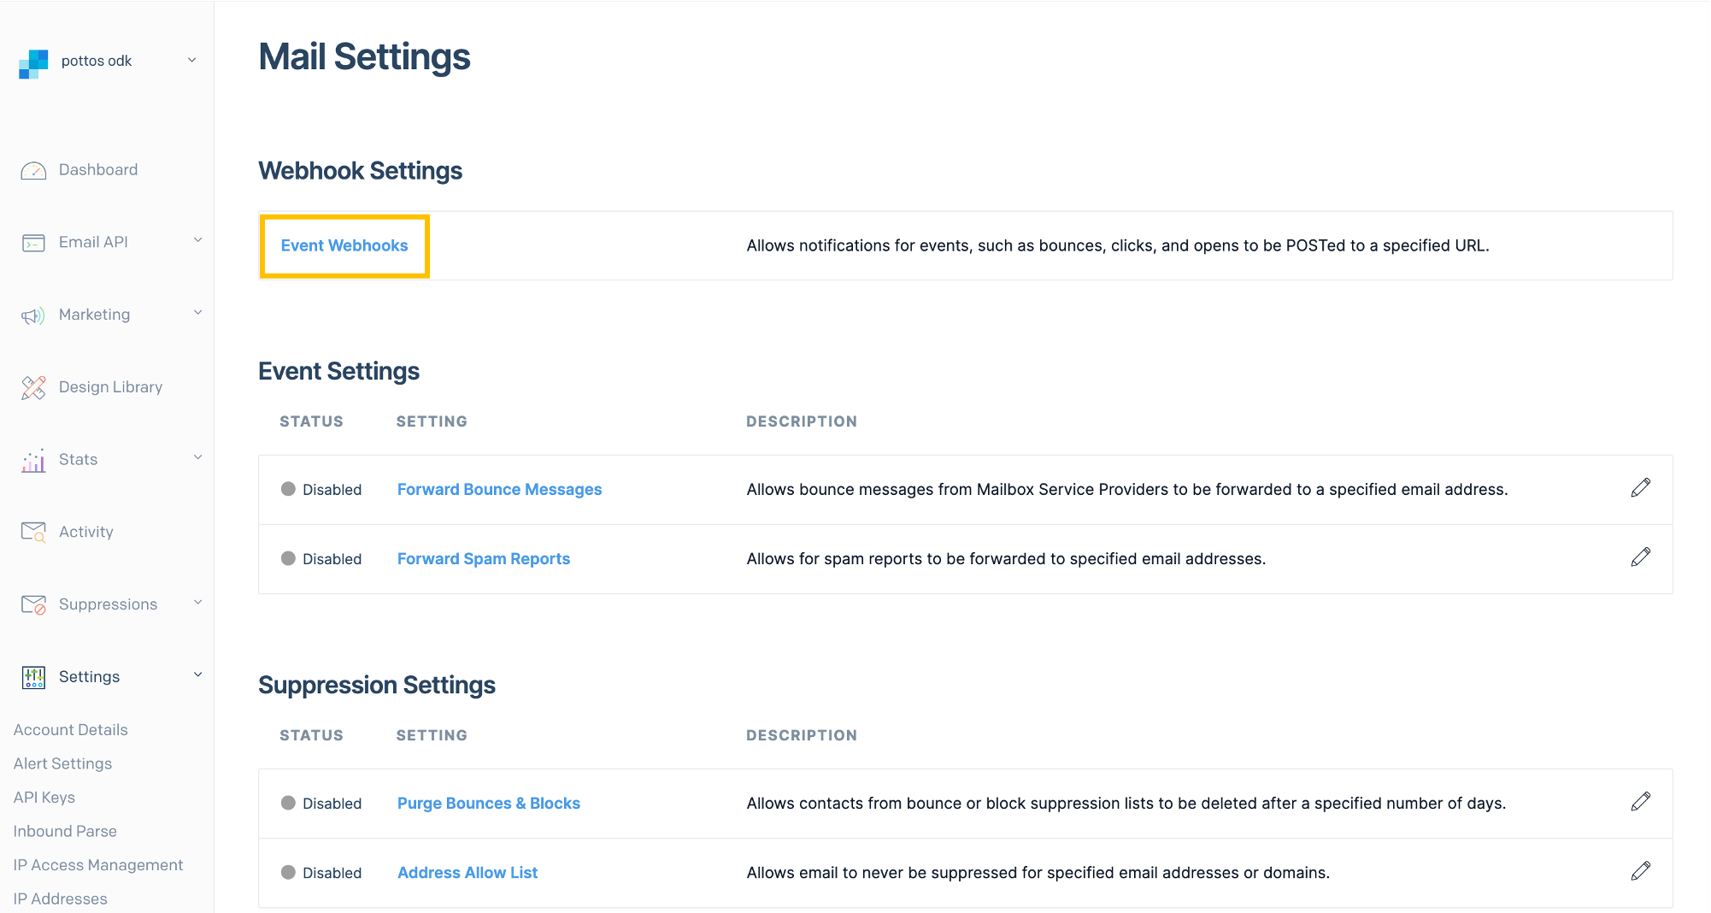
Task: Click the Settings menu label
Action: click(x=89, y=677)
